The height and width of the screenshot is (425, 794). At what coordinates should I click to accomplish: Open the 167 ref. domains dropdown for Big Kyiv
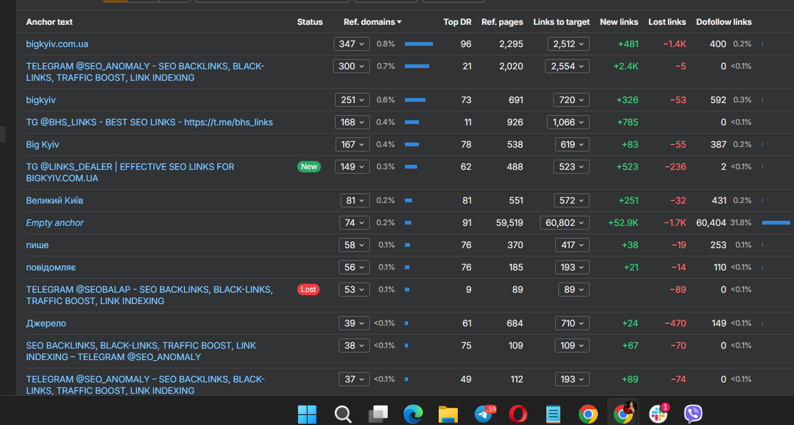[353, 144]
